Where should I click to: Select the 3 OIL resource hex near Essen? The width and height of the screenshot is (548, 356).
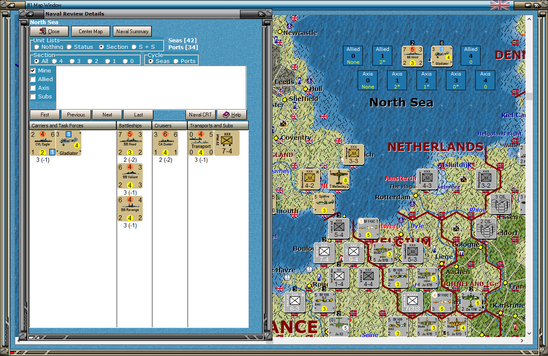coord(500,203)
